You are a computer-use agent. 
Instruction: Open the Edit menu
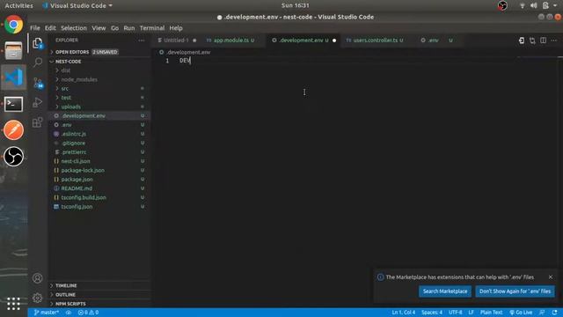50,28
